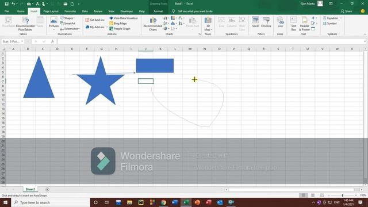
Task: Switch to the Page Layout tab
Action: pos(51,11)
